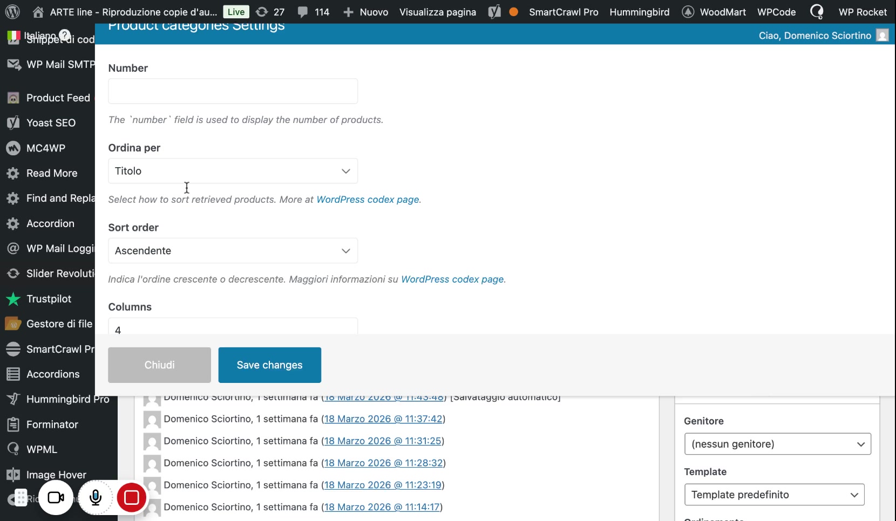Click the Yoast SEO icon in admin bar
This screenshot has width=896, height=521.
494,12
